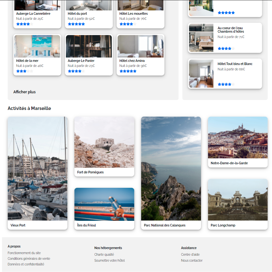
Task: Open the Auberge Le Panier photo
Action: [x=89, y=46]
